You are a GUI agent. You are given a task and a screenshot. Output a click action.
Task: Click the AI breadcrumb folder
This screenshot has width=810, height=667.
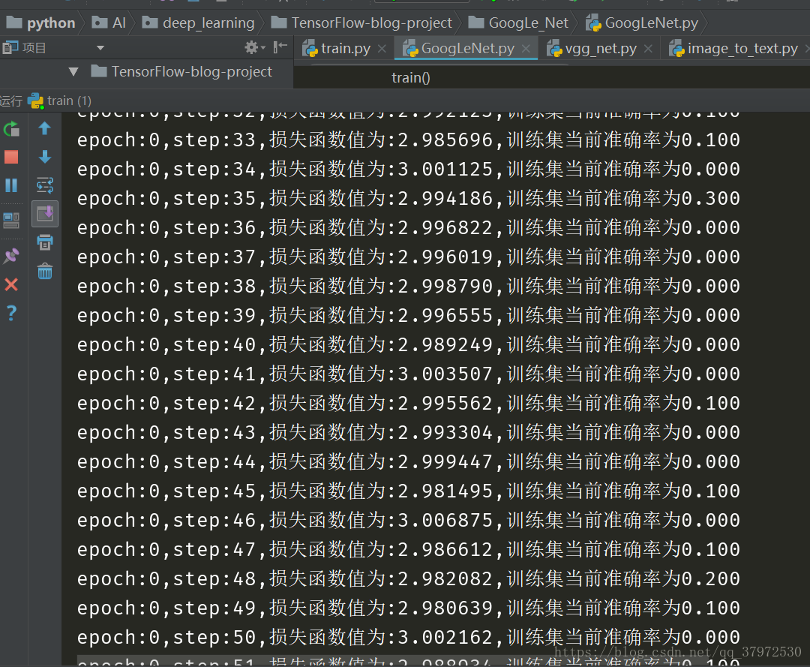(109, 23)
